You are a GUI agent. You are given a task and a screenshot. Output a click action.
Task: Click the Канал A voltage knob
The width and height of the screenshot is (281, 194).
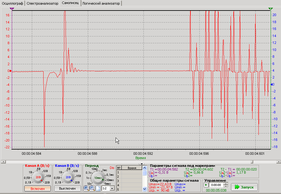point(38,177)
